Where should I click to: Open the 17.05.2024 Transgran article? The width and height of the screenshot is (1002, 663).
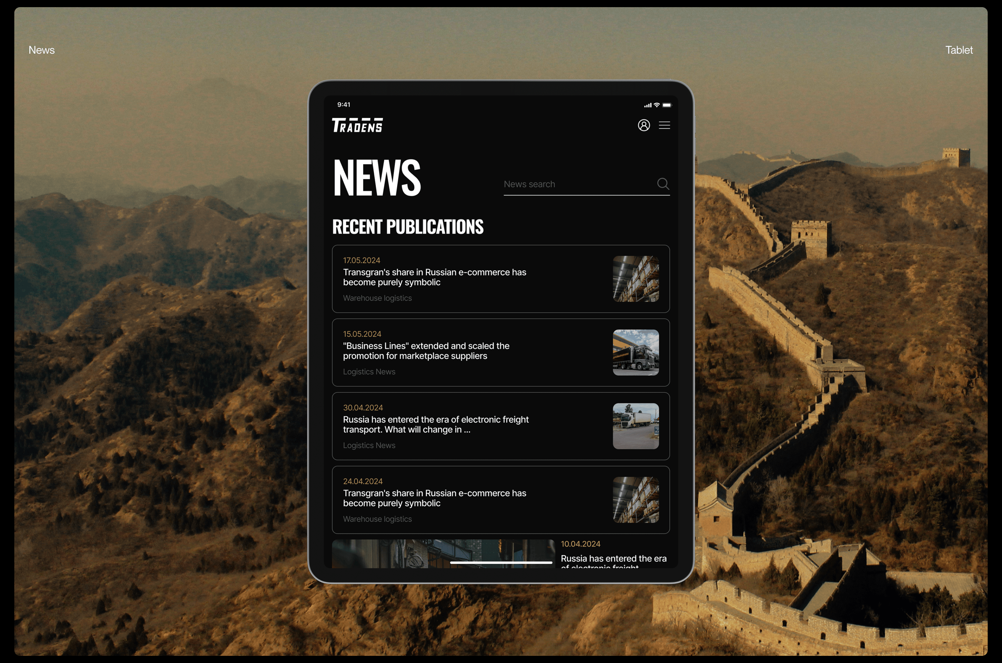[434, 277]
